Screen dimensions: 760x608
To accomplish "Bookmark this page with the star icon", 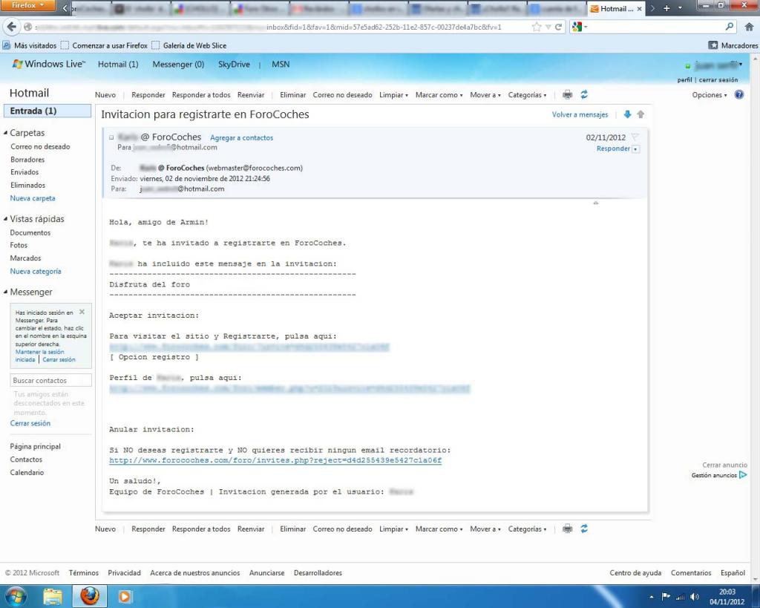I will (x=537, y=27).
